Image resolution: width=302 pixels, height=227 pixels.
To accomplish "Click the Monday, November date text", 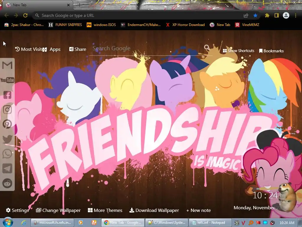I will tap(254, 208).
